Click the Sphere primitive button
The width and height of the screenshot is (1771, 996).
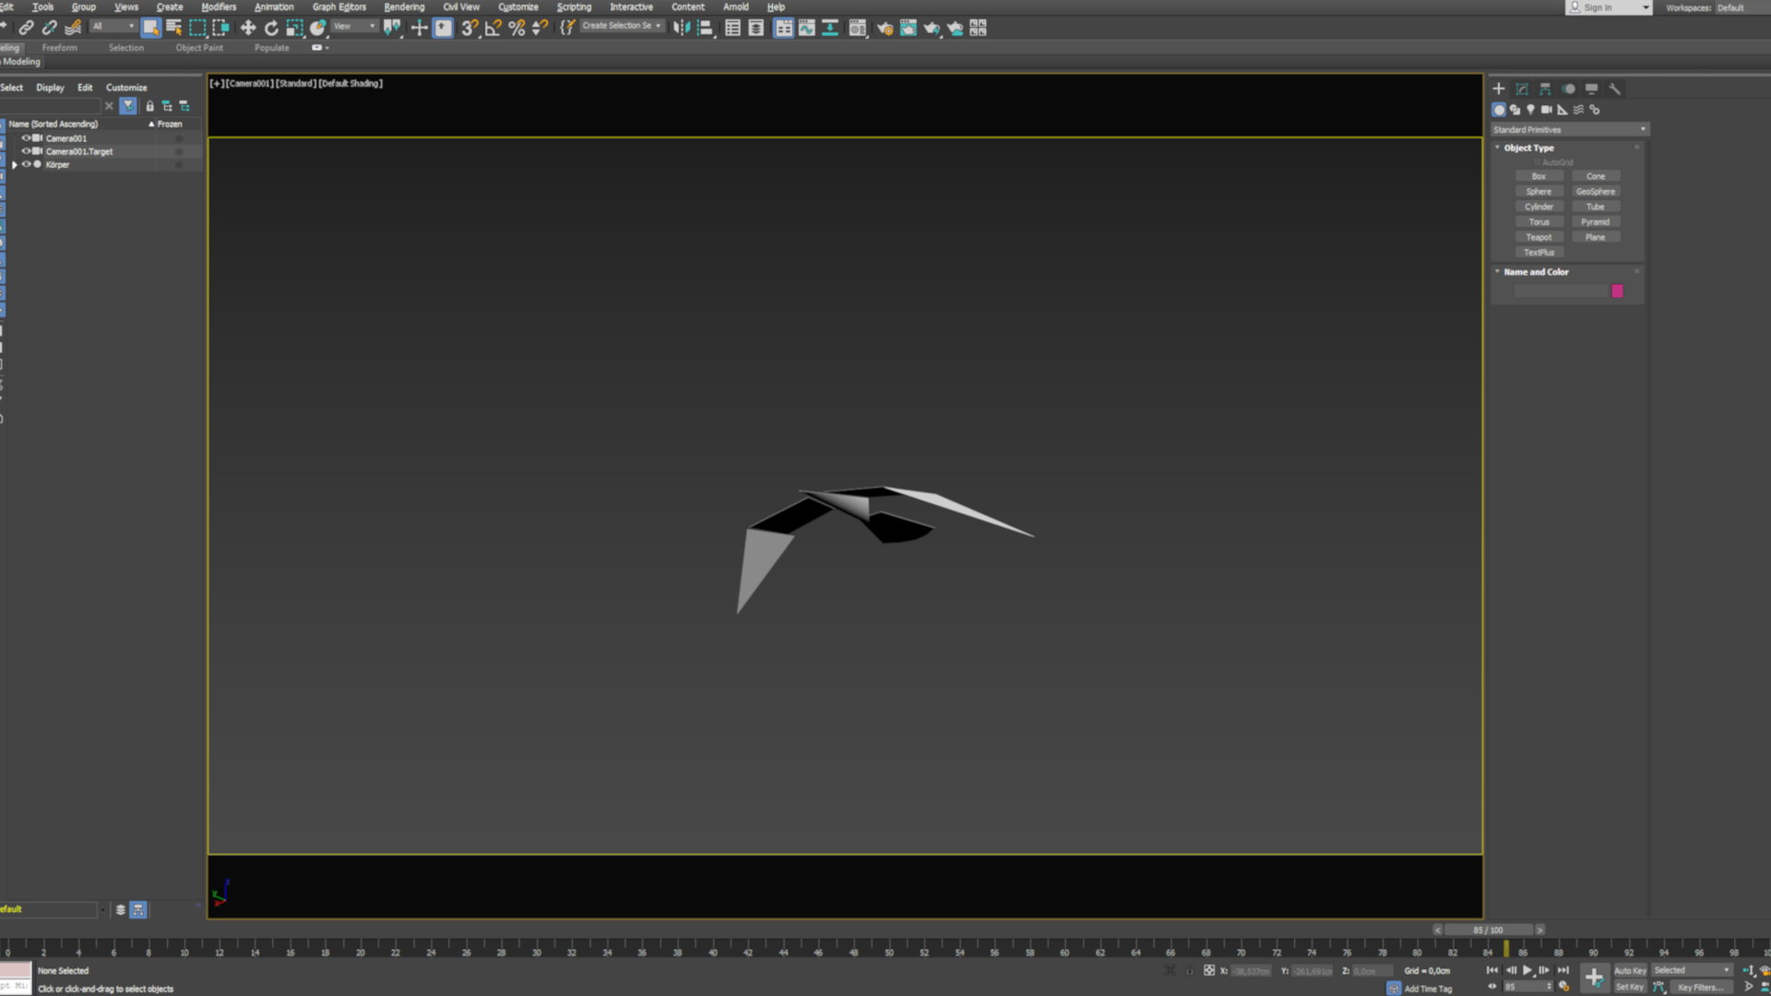[x=1539, y=192]
